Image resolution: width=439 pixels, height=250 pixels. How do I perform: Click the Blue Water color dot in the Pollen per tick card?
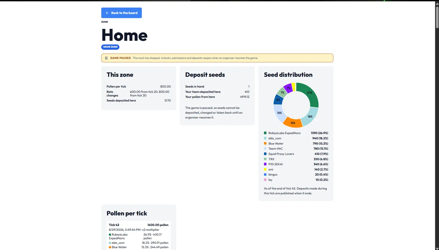click(x=110, y=247)
